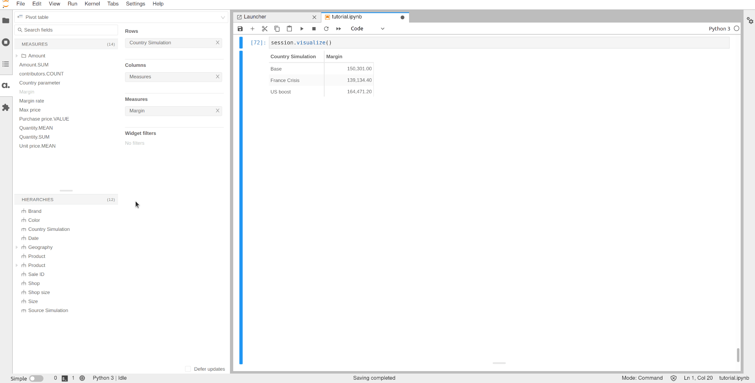Enable the Defer updates checkbox
The width and height of the screenshot is (755, 383).
(x=188, y=369)
